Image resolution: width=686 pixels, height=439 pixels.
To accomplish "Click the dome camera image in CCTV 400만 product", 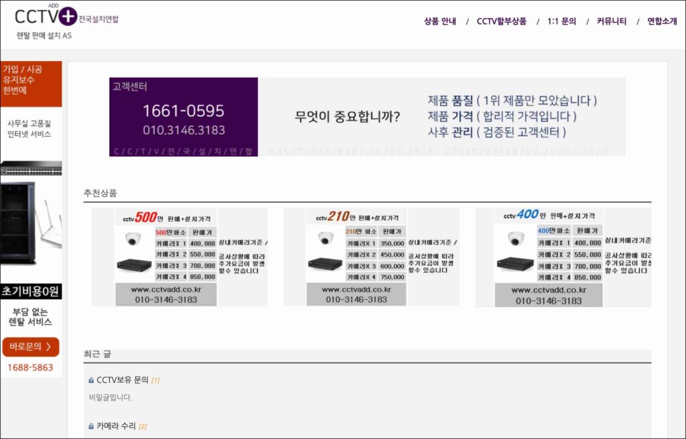I will coord(515,239).
